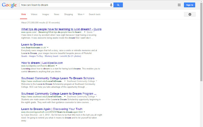Submit search with the blue magnifier button
This screenshot has width=203, height=127.
[118, 5]
